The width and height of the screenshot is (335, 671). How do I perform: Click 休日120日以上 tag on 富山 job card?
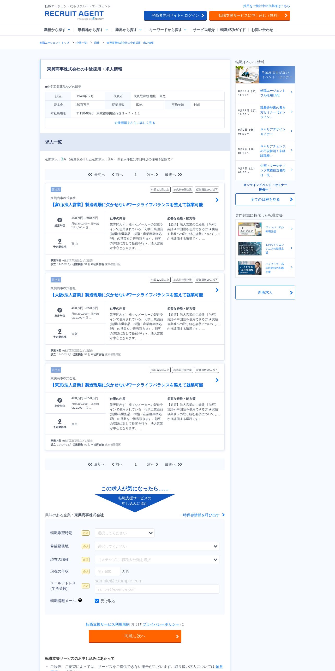pos(160,190)
